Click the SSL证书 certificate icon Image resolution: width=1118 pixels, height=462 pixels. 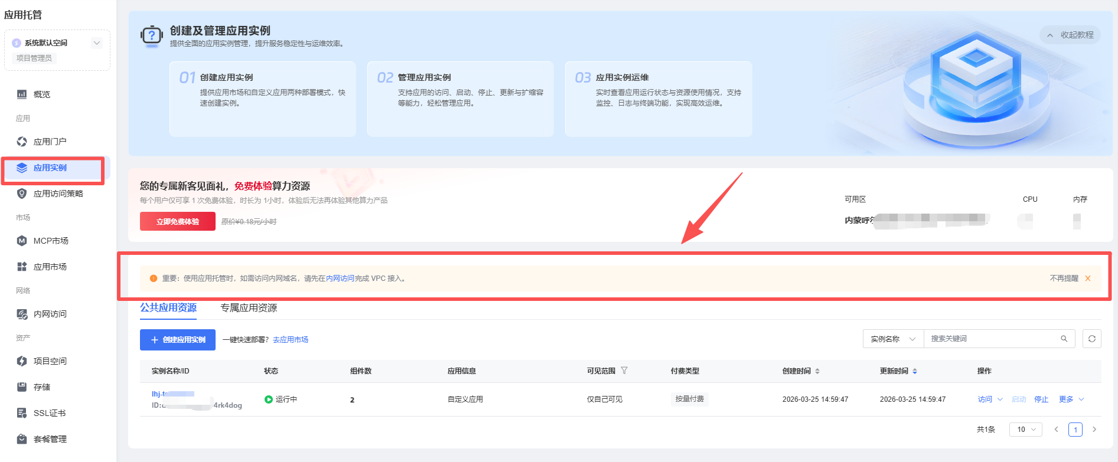coord(22,413)
